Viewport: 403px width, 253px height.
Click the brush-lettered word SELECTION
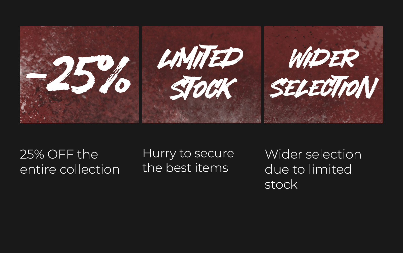coord(324,87)
